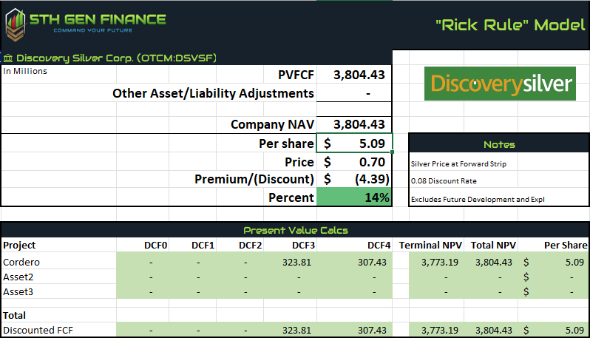This screenshot has height=338, width=590.
Task: Click the bank icon beside Discovery Silver Corp.
Action: (8, 58)
